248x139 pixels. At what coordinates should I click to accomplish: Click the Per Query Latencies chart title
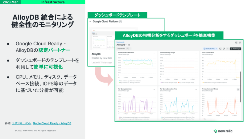point(125,89)
